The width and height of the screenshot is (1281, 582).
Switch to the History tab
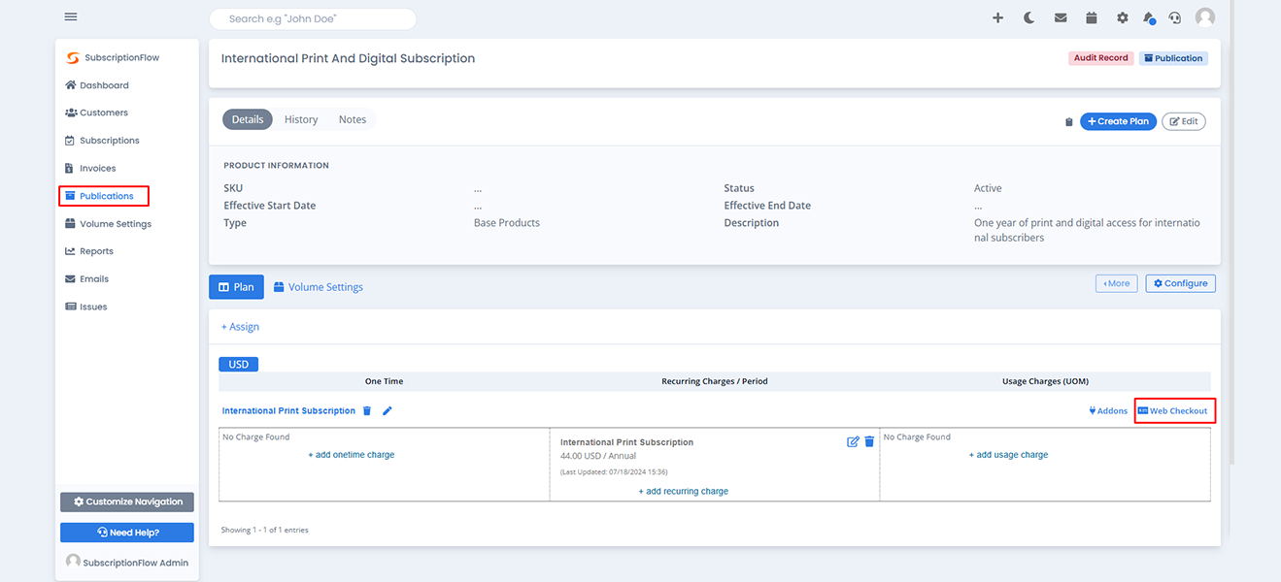coord(301,119)
